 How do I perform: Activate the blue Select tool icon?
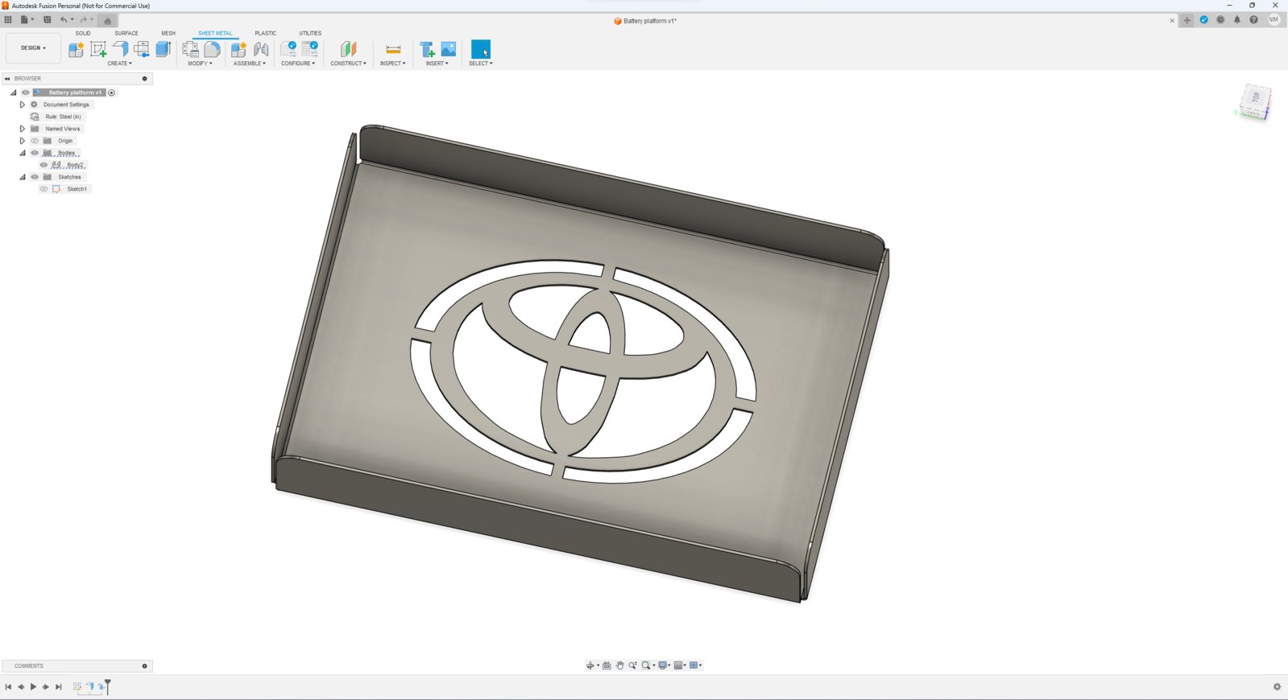(x=481, y=49)
